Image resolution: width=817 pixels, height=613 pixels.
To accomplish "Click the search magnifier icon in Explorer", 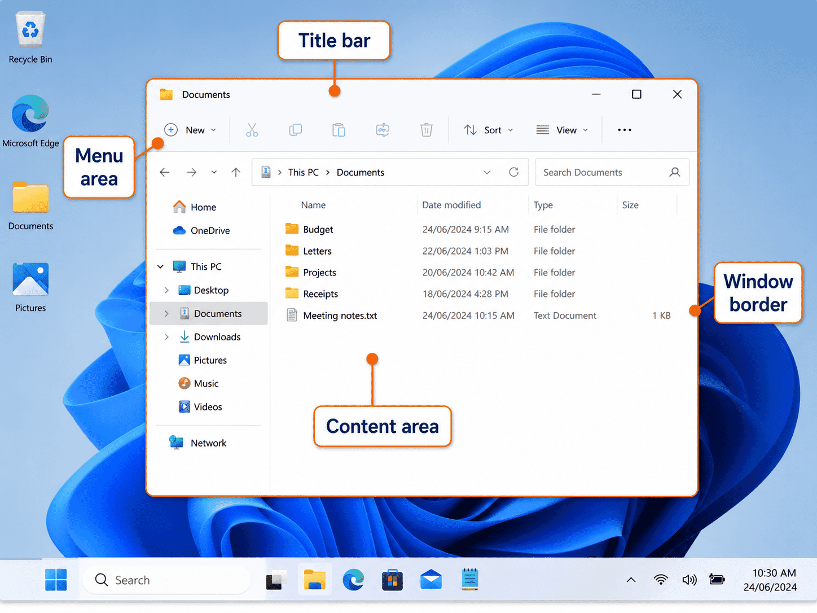I will coord(675,172).
